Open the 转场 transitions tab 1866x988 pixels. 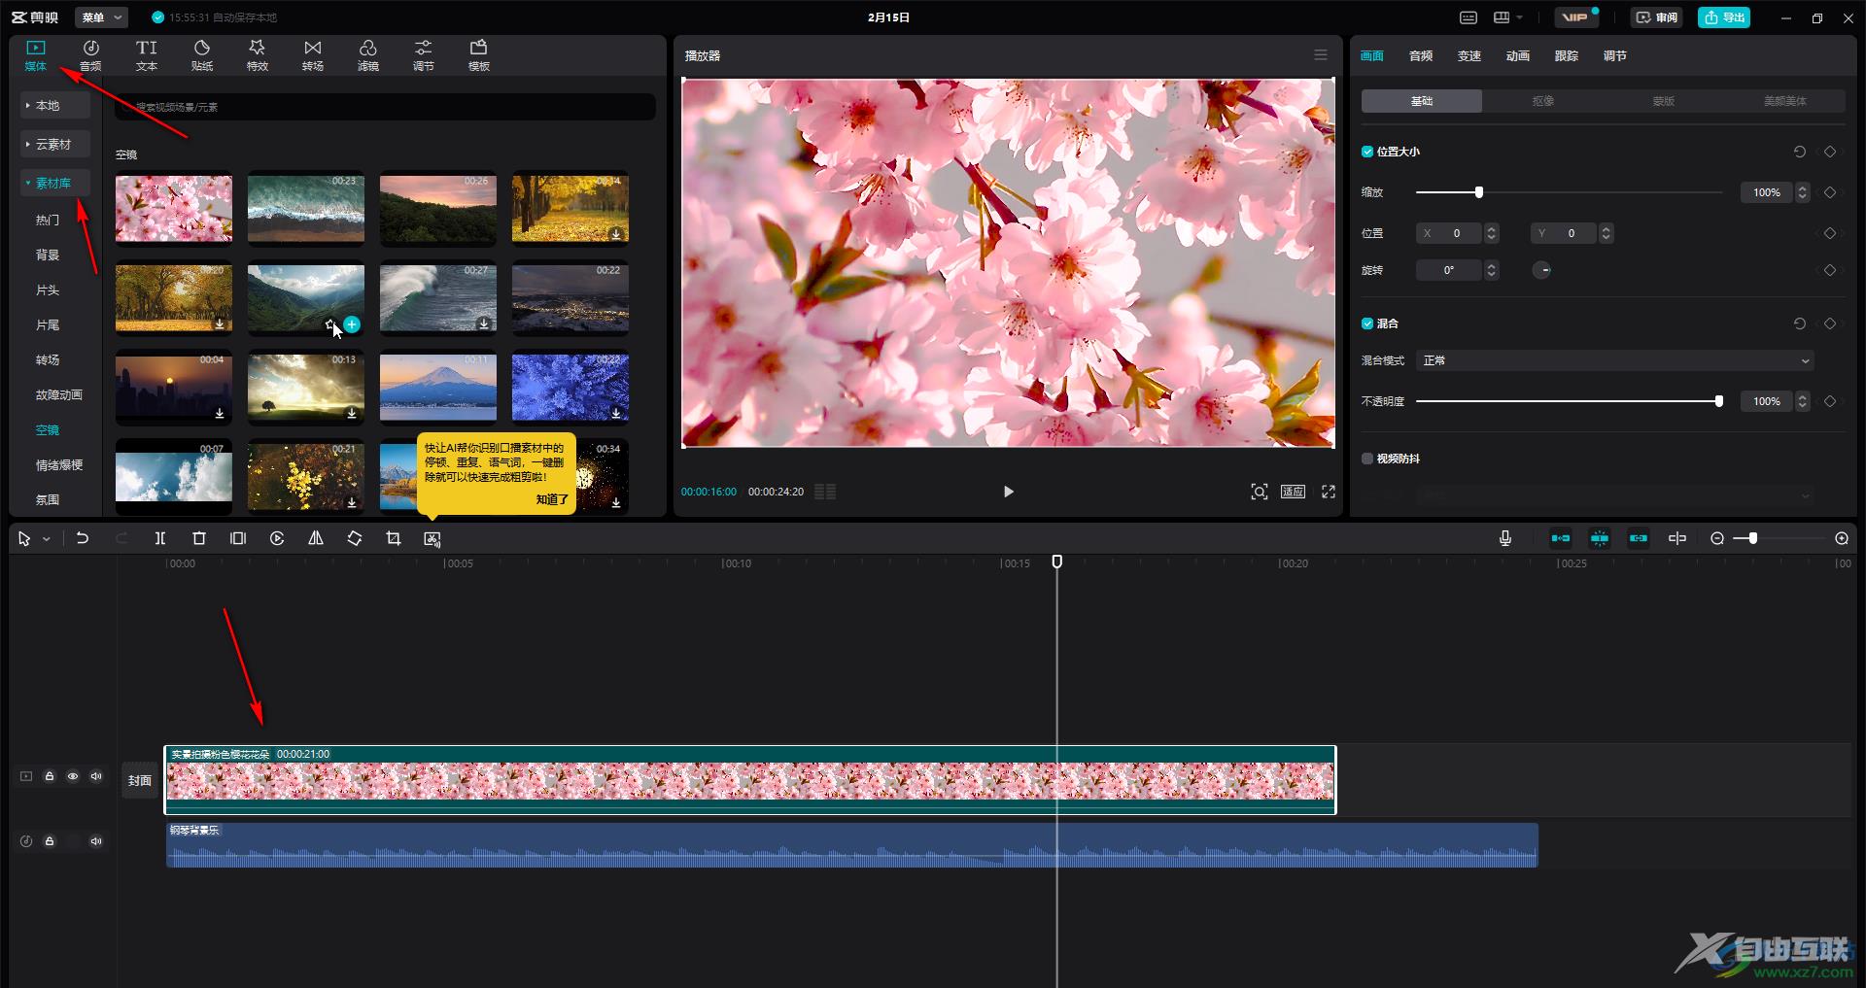tap(313, 55)
